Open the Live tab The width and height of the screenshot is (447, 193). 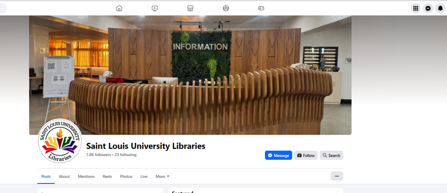tap(144, 176)
